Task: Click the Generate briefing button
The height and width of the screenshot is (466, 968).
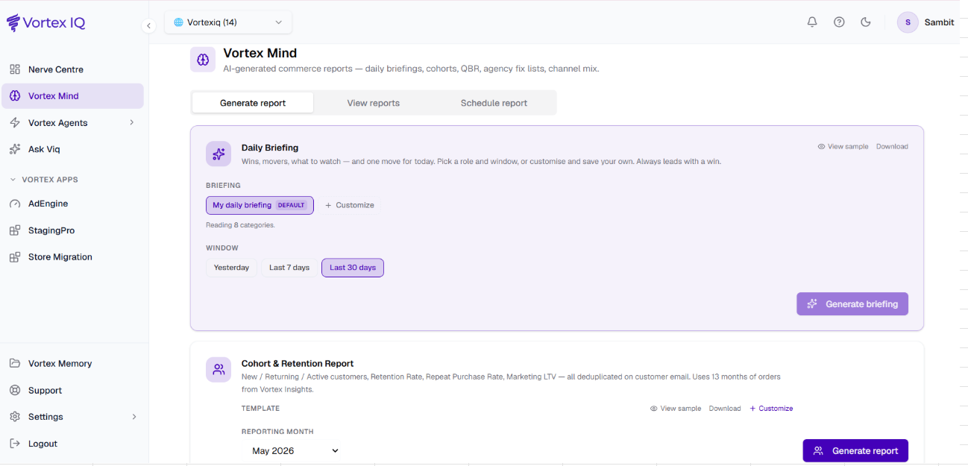Action: (852, 304)
